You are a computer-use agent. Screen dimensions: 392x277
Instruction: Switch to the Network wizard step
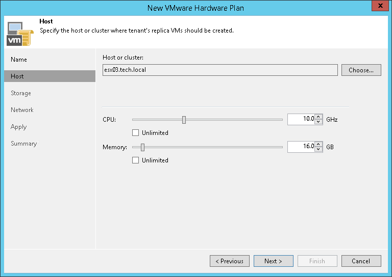[x=22, y=110]
